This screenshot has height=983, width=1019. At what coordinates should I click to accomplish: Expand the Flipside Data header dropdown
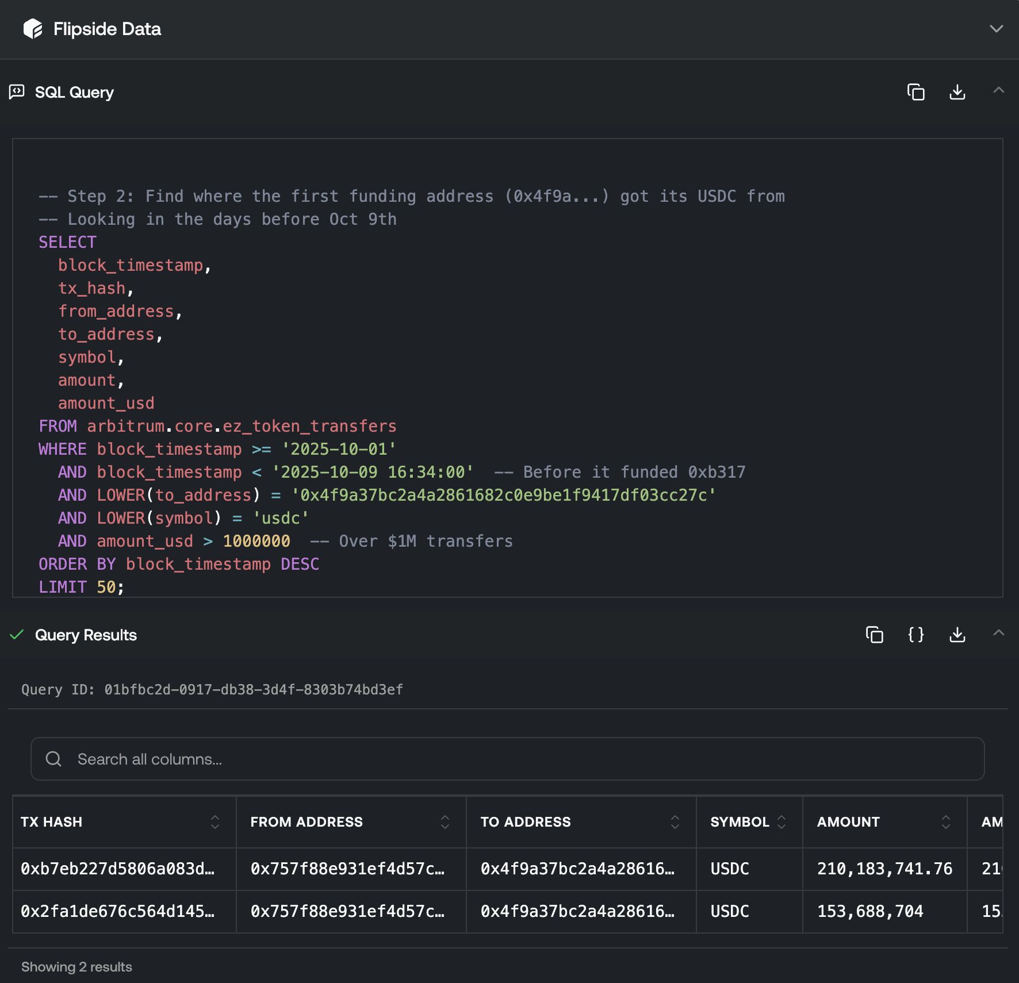pyautogui.click(x=996, y=29)
